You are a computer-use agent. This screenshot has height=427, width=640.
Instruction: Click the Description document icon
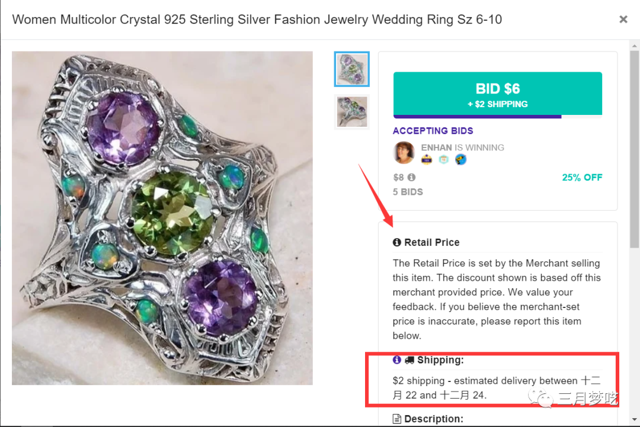click(397, 419)
